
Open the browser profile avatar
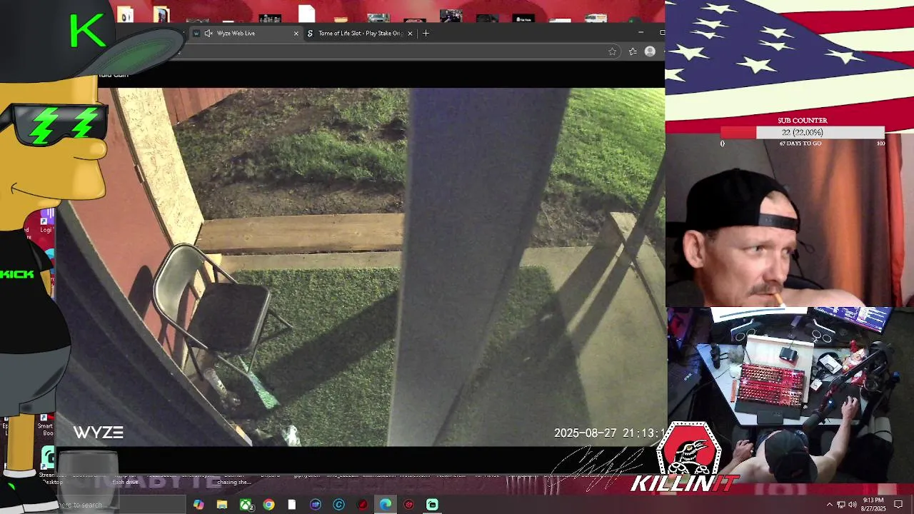(x=650, y=51)
